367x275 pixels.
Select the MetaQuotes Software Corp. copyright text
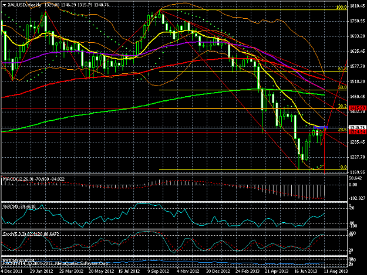coord(56,263)
